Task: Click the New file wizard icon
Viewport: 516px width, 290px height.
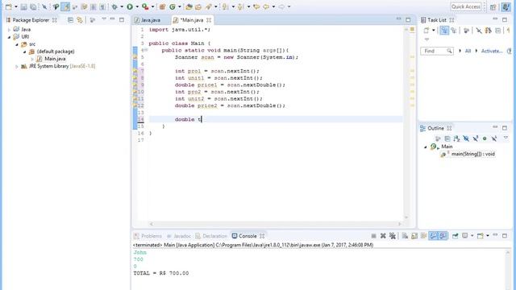Action: 9,6
